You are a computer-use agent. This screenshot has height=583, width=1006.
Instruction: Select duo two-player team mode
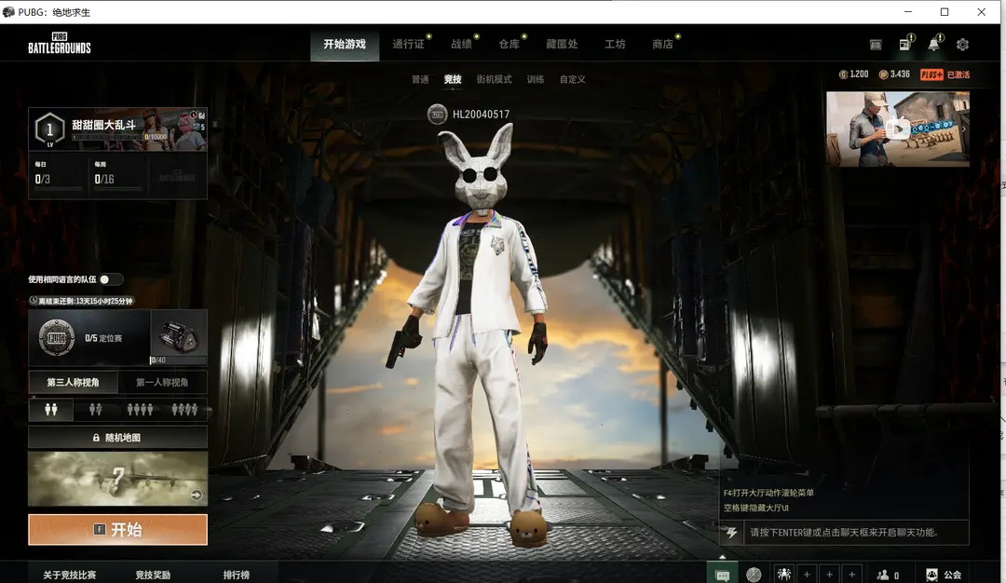pyautogui.click(x=95, y=410)
